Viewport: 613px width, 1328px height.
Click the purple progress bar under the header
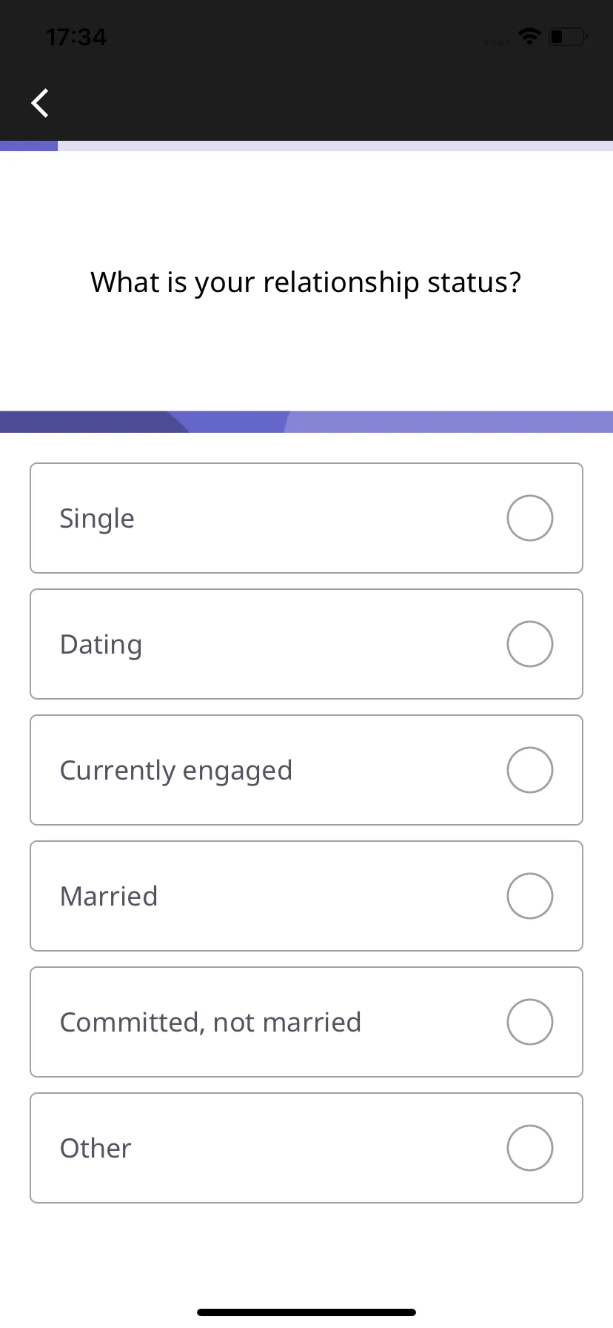pyautogui.click(x=306, y=146)
